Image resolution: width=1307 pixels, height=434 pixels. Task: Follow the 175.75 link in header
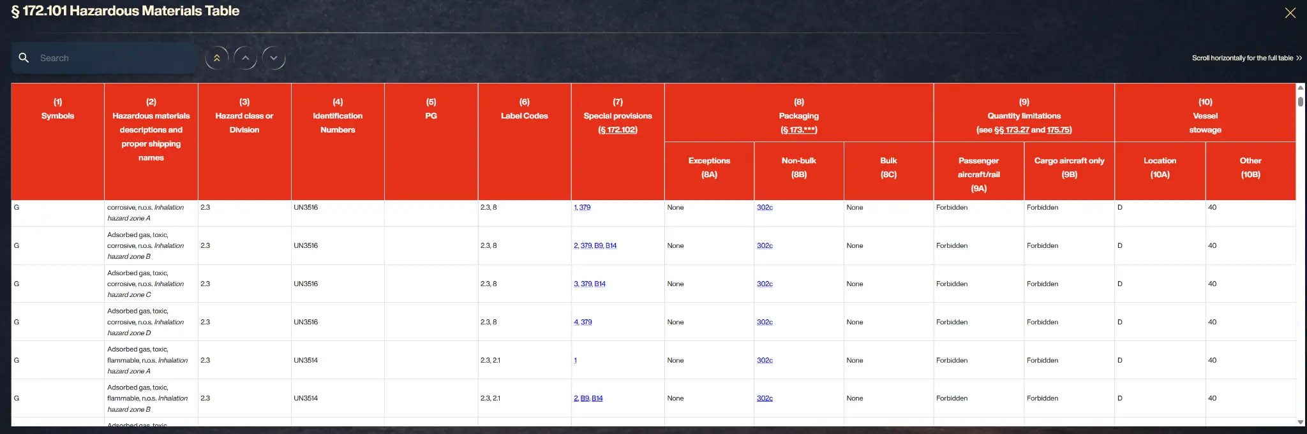[x=1058, y=130]
